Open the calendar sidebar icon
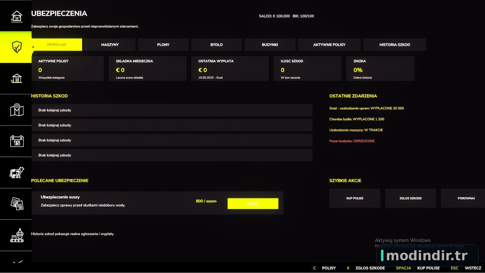485x273 pixels. click(x=17, y=141)
